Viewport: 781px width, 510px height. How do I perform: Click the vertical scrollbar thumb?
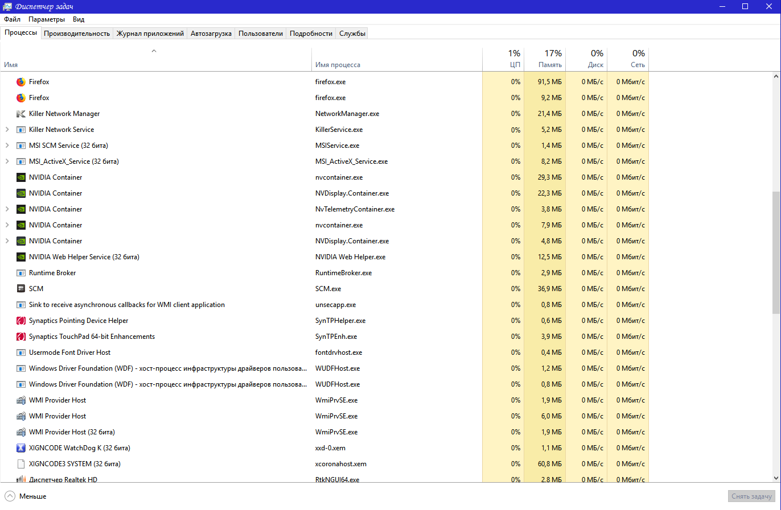[776, 252]
